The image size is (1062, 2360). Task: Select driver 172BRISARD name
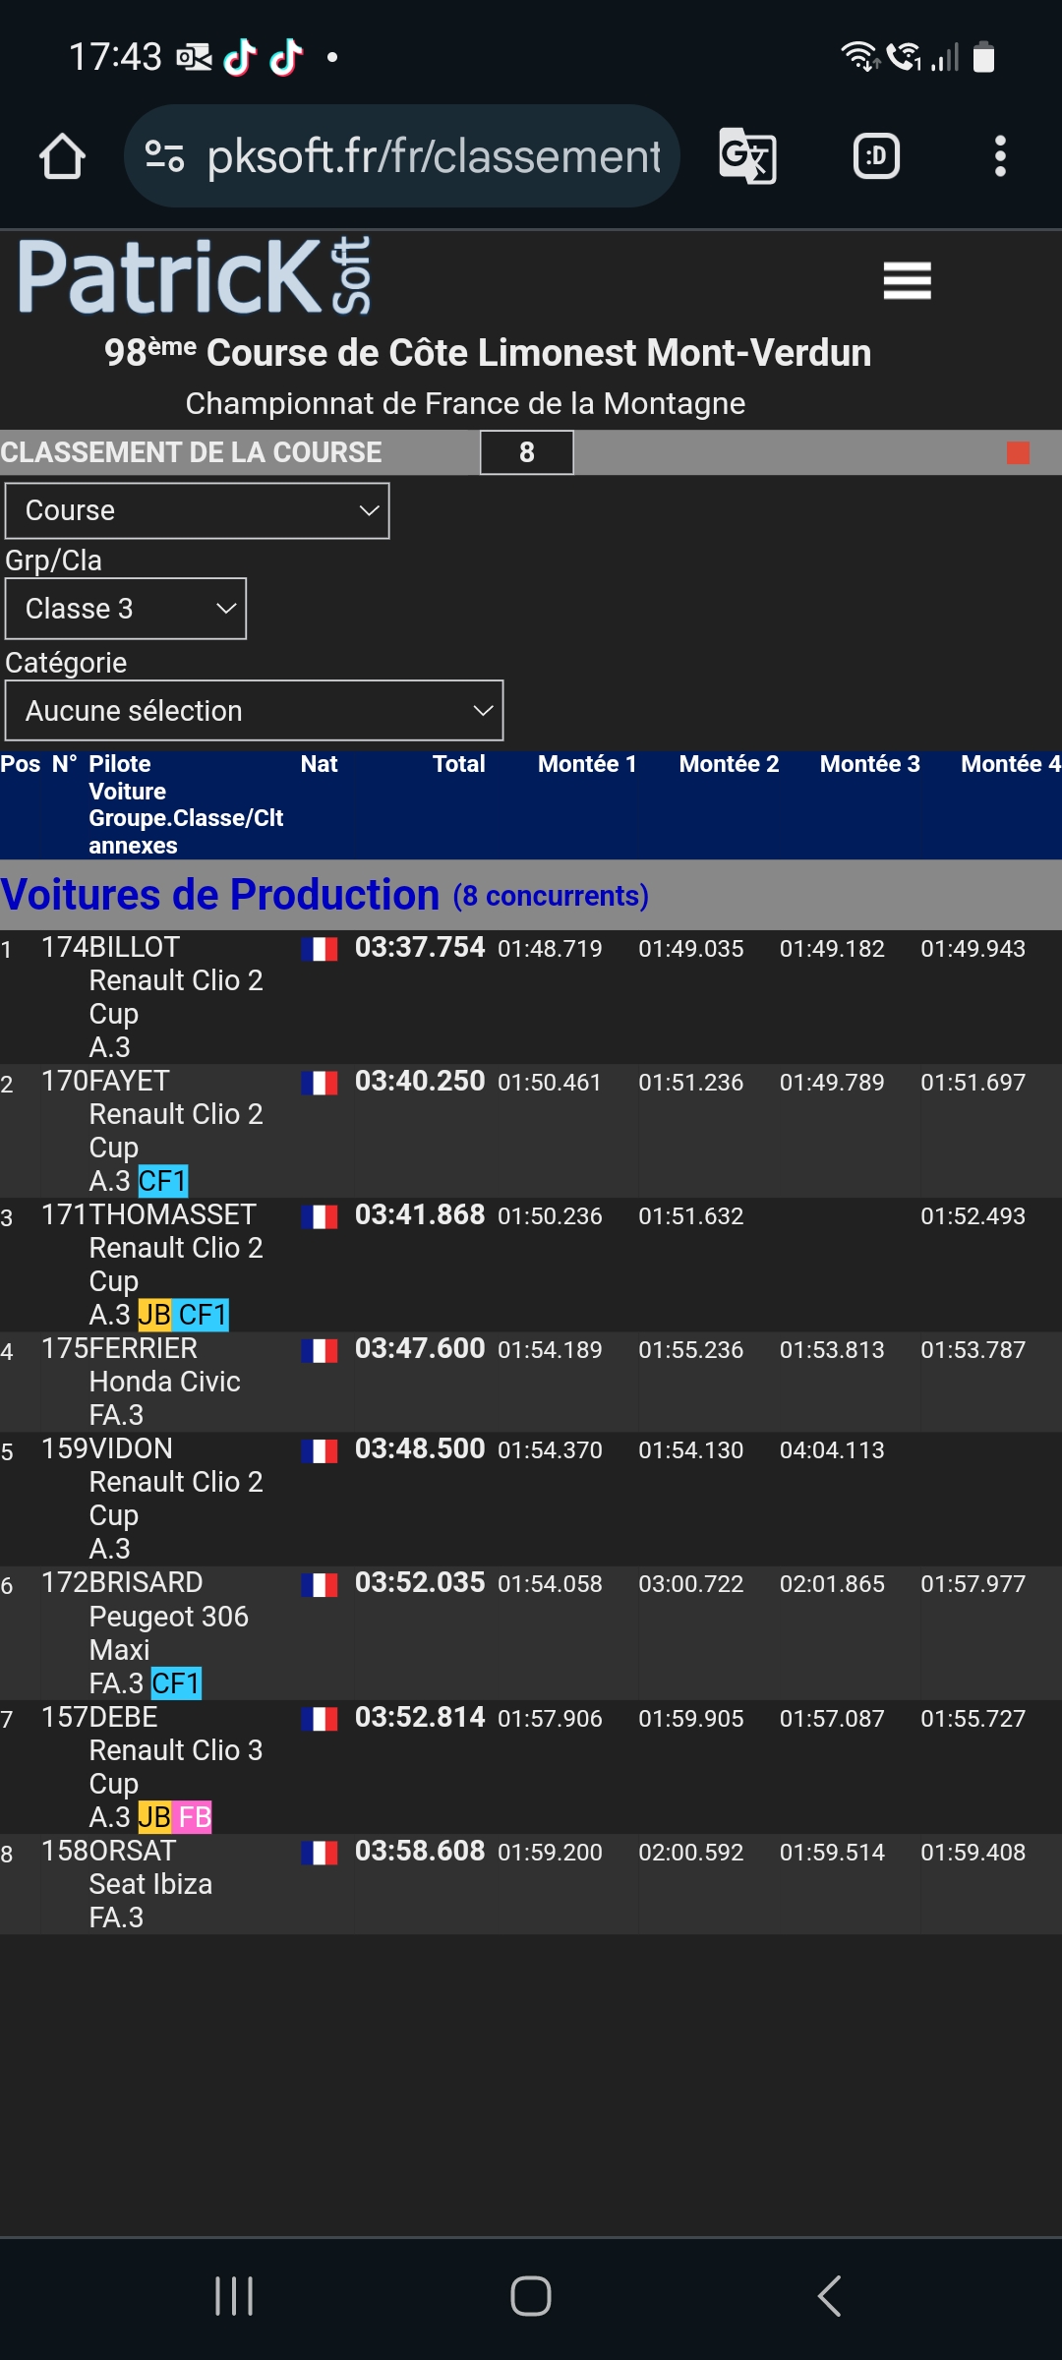click(122, 1582)
